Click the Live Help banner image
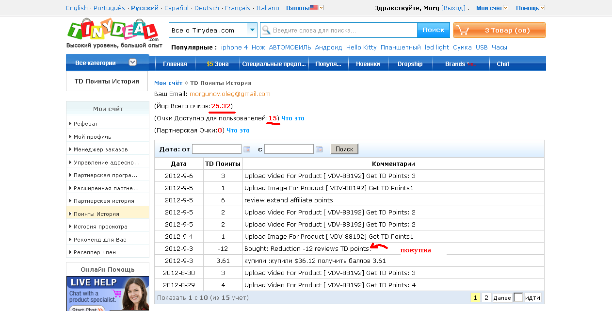This screenshot has height=311, width=612. [x=107, y=293]
